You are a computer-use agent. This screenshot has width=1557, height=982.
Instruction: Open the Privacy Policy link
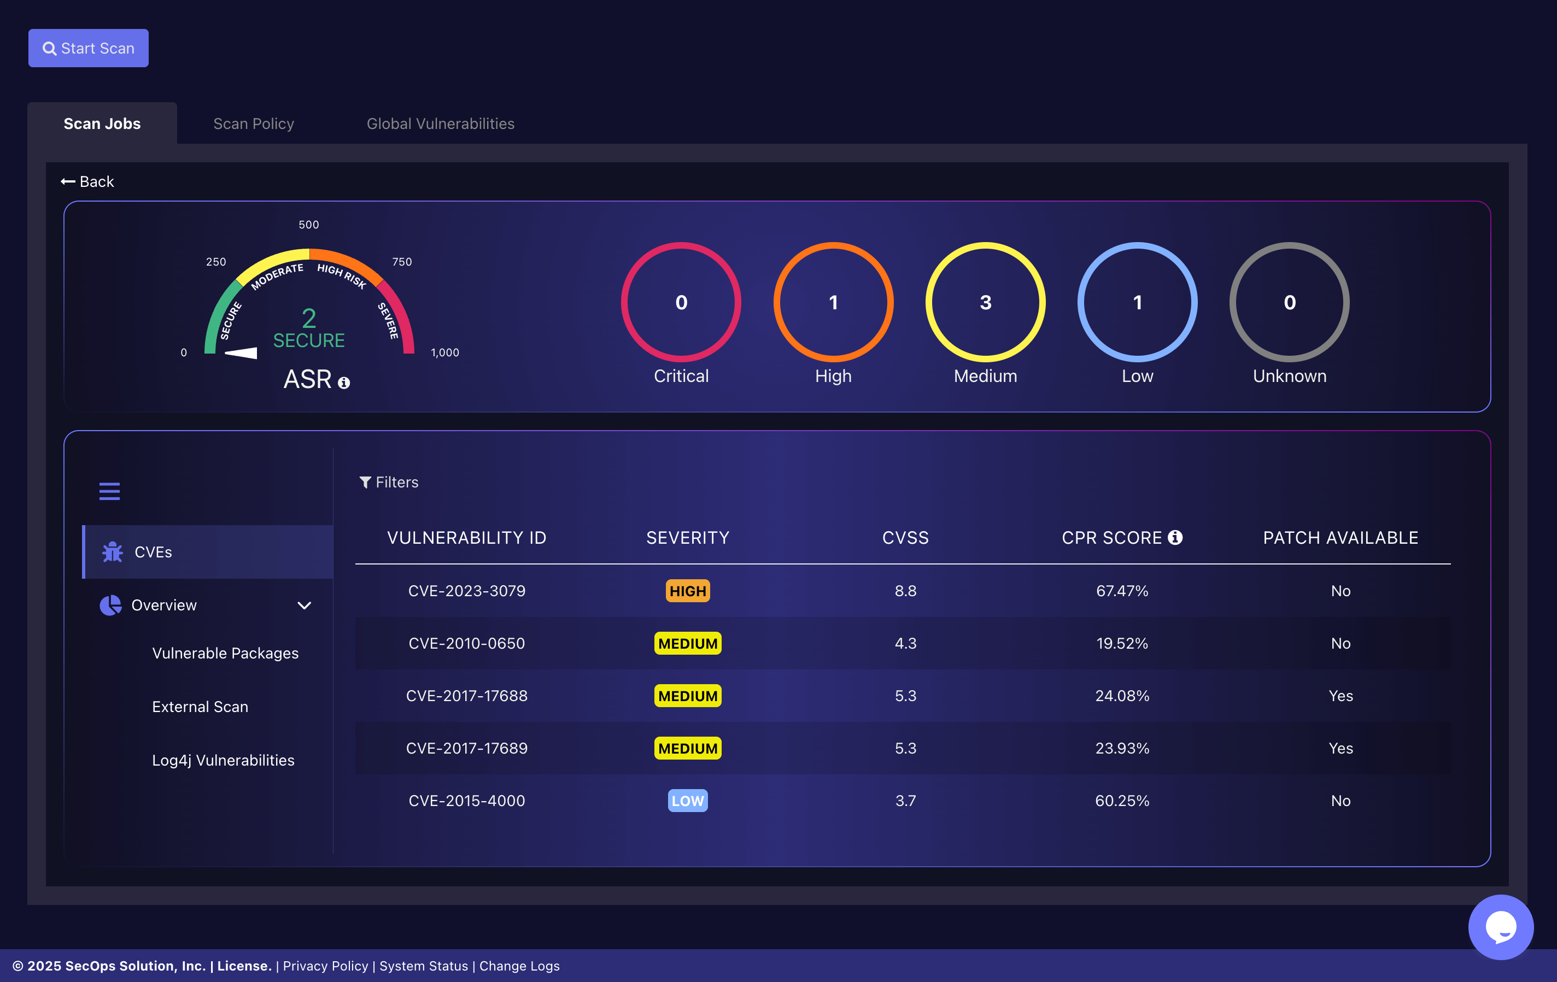click(325, 965)
